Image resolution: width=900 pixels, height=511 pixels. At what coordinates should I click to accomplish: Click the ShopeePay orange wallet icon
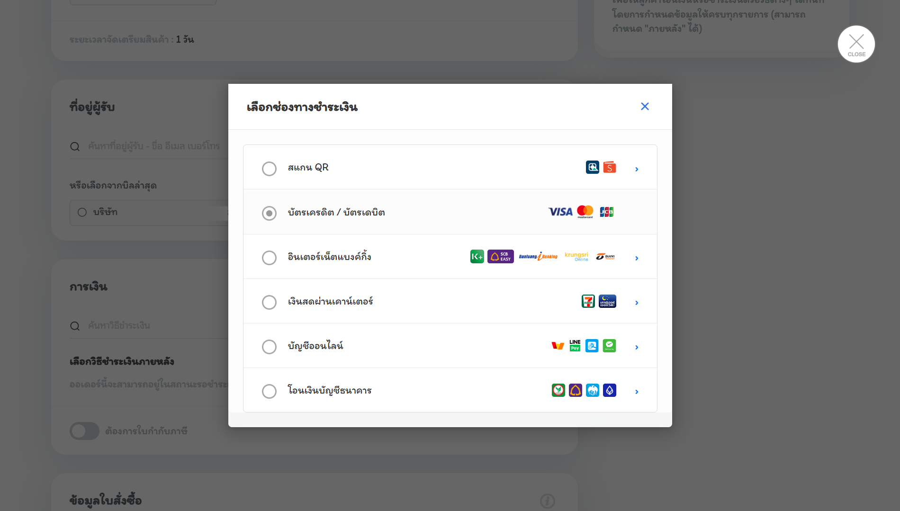(x=610, y=167)
